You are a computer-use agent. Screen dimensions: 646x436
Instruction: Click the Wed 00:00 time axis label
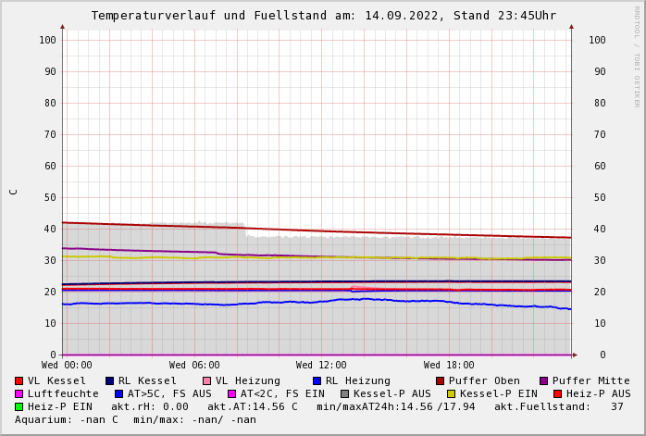(67, 366)
